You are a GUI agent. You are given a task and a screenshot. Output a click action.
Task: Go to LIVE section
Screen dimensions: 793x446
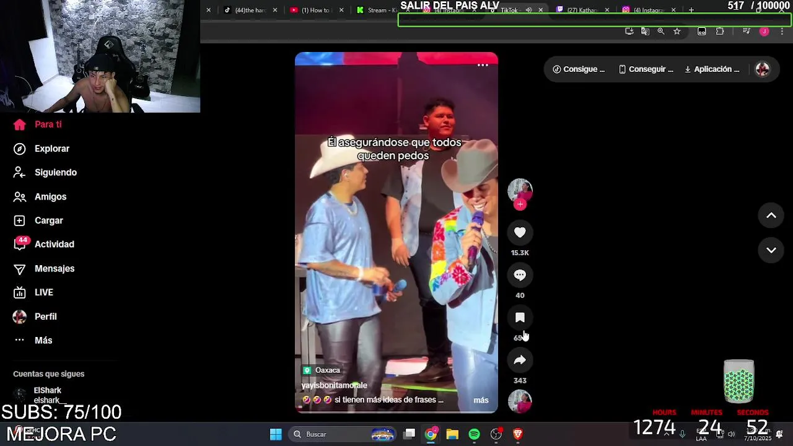click(x=33, y=292)
